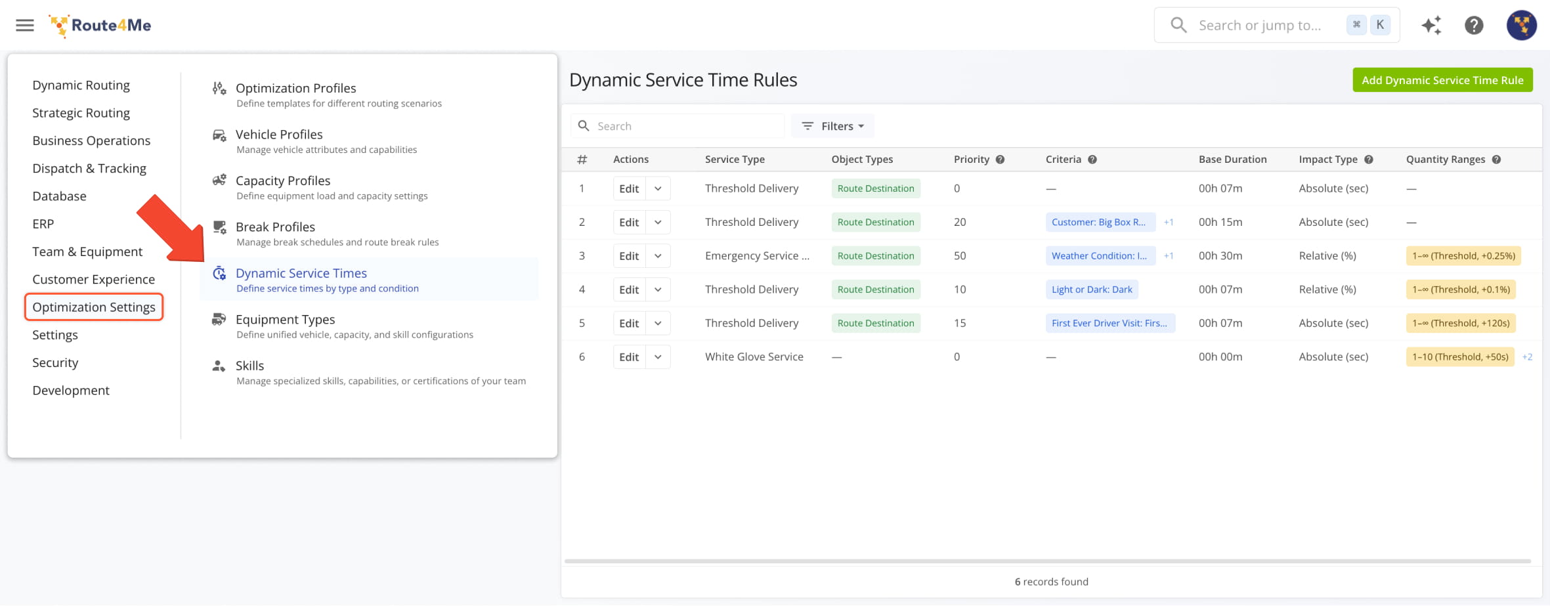This screenshot has width=1550, height=606.
Task: Click the horizontal scrollbar under the table
Action: click(1048, 561)
